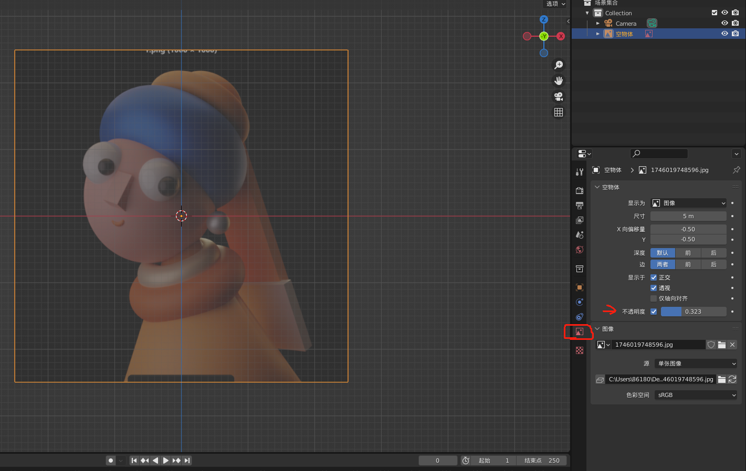Open the Object Constraints properties tab
746x471 pixels.
tap(580, 317)
